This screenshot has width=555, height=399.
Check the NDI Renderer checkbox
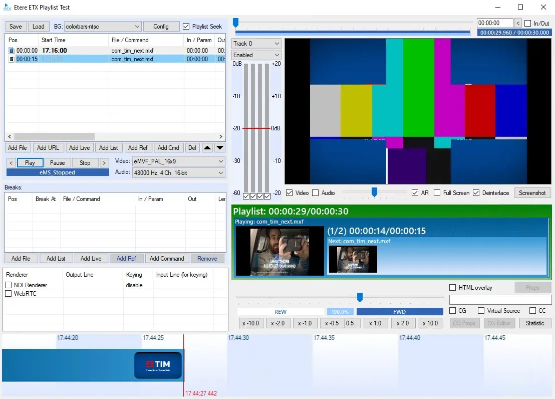[x=9, y=285]
